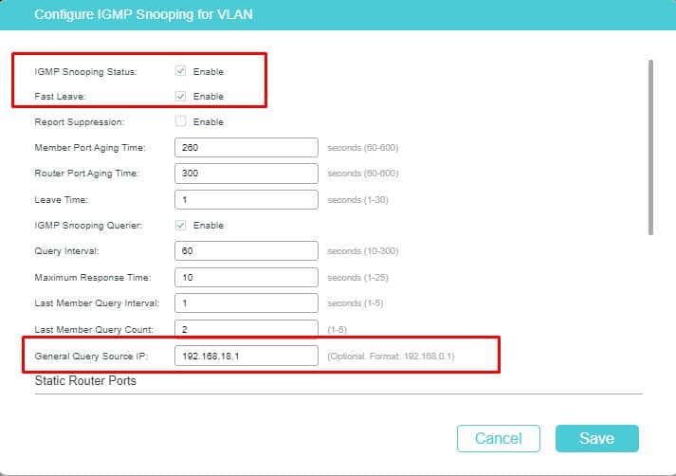Click the 'seconds (1-25)' hint text
This screenshot has height=476, width=676.
click(x=357, y=277)
